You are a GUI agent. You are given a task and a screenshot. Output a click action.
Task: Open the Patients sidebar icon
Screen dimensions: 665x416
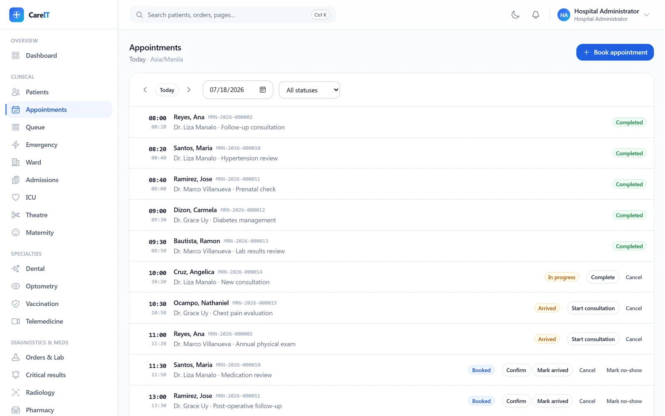click(16, 92)
